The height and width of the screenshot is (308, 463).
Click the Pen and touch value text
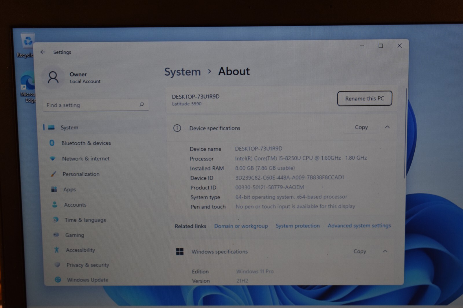[x=295, y=206]
